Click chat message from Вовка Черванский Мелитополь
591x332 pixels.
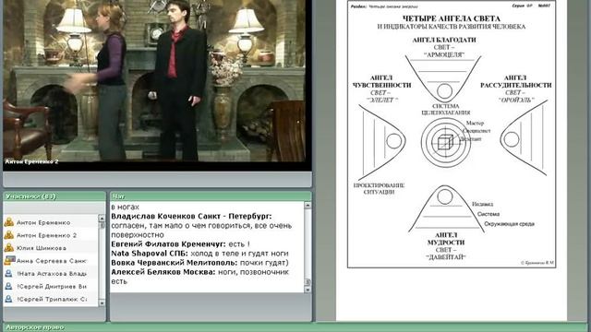pos(199,262)
